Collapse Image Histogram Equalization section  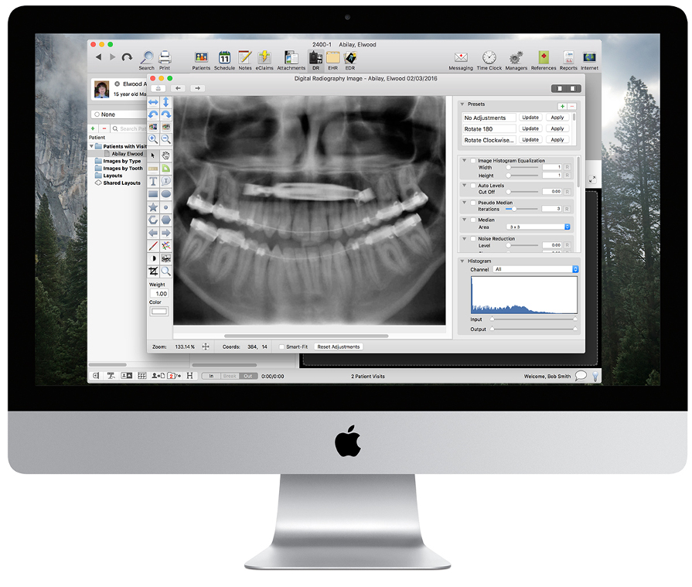[464, 161]
